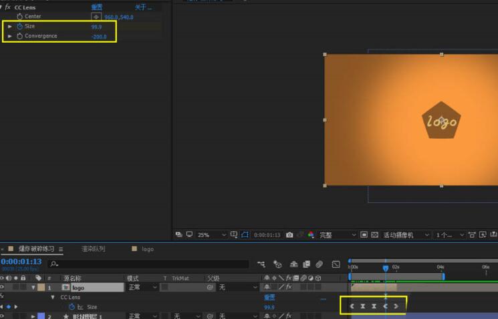The height and width of the screenshot is (319, 498).
Task: Click the grid and guide options icon
Action: [x=234, y=234]
